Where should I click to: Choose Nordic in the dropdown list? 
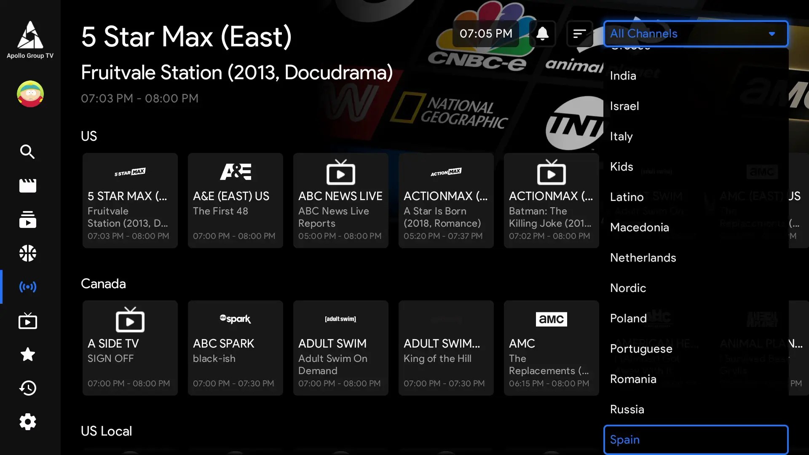click(696, 288)
